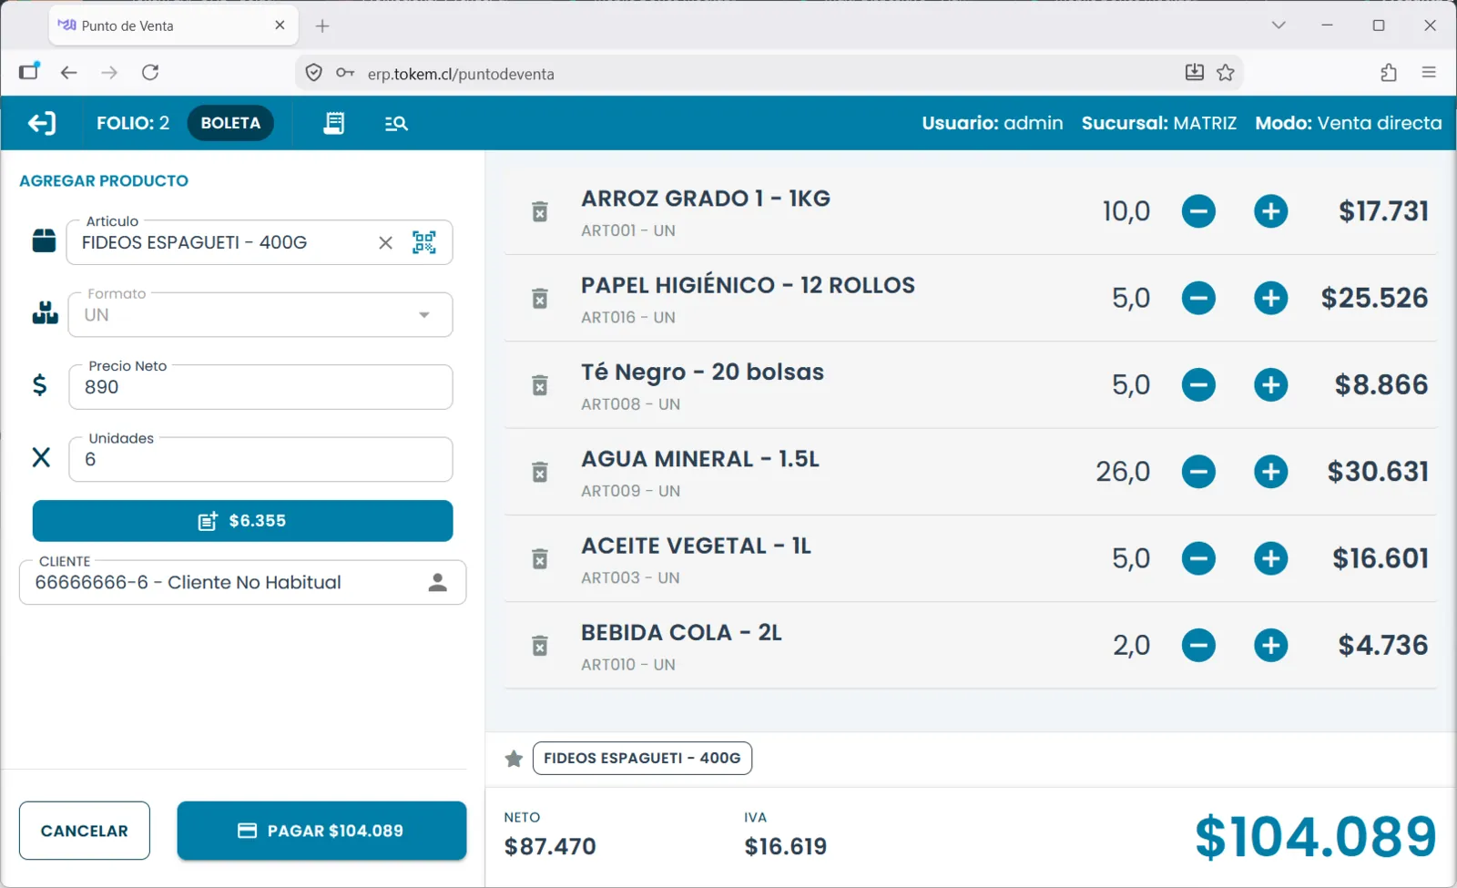The height and width of the screenshot is (888, 1457).
Task: Focus the Precio Neto input field
Action: pos(260,387)
